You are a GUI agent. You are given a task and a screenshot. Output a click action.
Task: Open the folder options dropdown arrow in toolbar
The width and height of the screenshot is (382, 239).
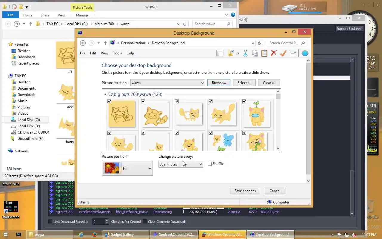pyautogui.click(x=238, y=53)
